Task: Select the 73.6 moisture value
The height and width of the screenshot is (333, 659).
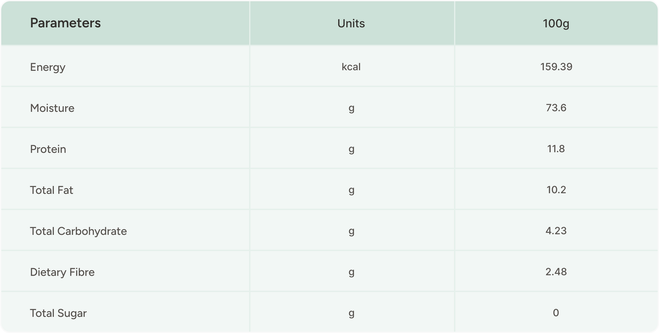Action: point(556,108)
